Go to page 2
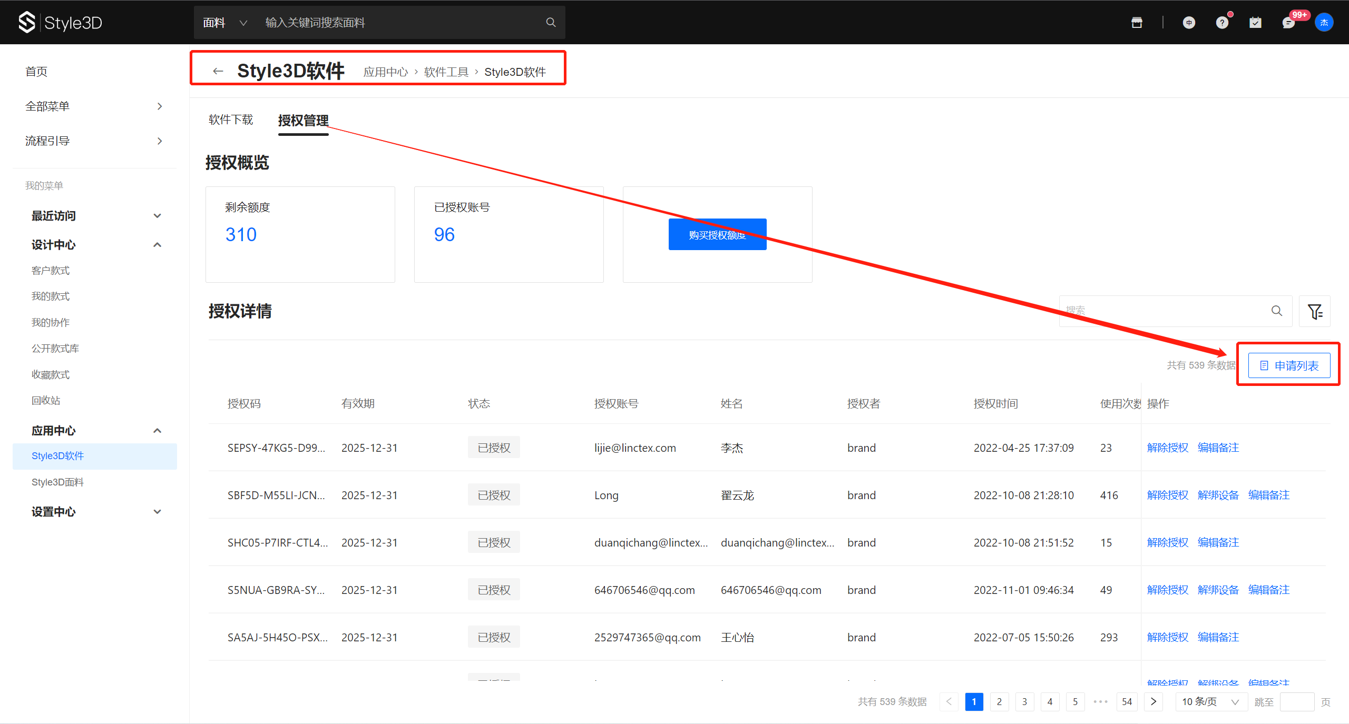 1000,701
